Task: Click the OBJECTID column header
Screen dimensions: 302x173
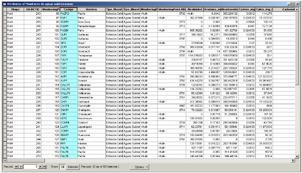Action: pyautogui.click(x=33, y=9)
